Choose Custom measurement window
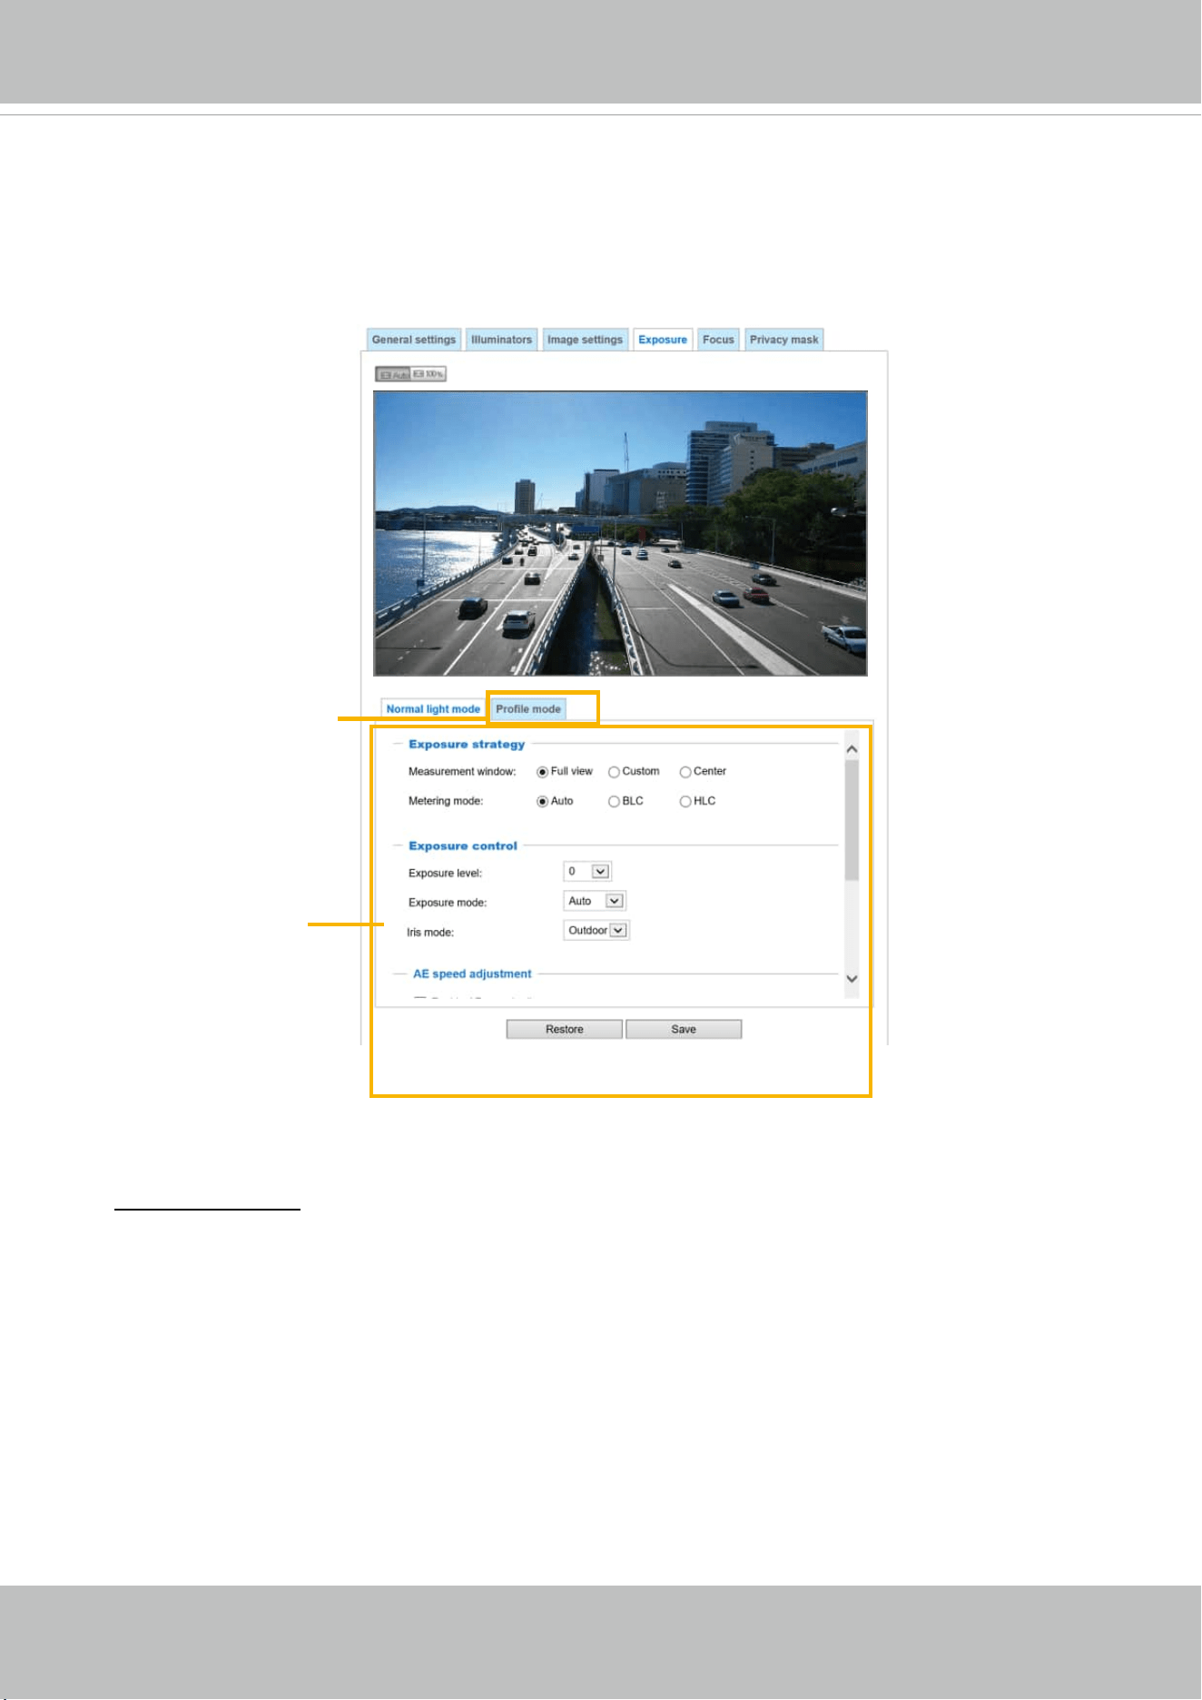The height and width of the screenshot is (1700, 1202). (x=614, y=772)
